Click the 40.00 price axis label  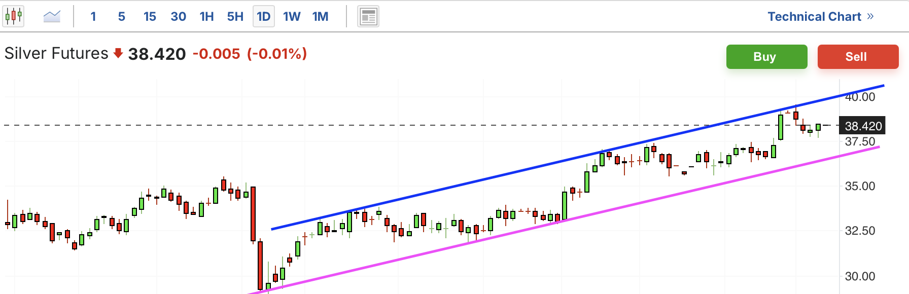[860, 97]
